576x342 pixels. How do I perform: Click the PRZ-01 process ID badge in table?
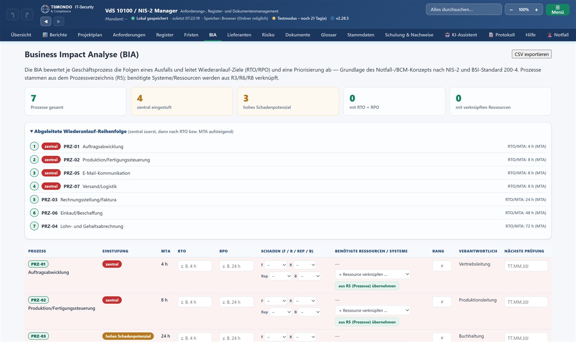point(38,264)
